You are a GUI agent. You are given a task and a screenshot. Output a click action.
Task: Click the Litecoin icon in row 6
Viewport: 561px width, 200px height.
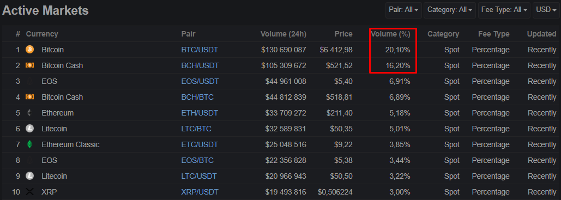tap(29, 129)
